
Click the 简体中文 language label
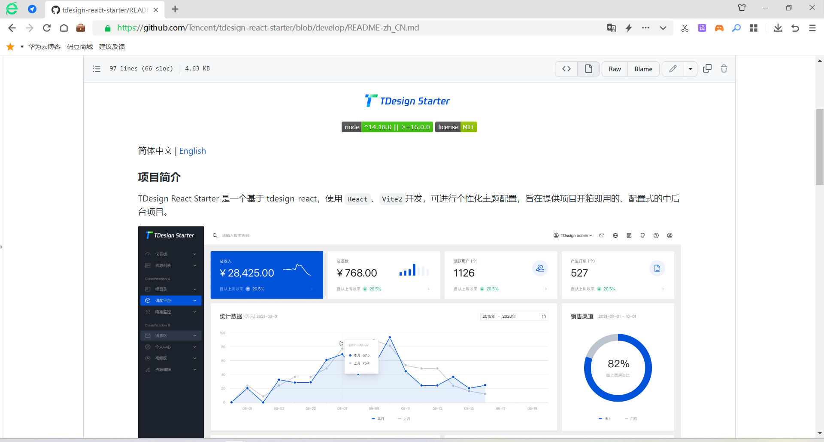point(155,151)
